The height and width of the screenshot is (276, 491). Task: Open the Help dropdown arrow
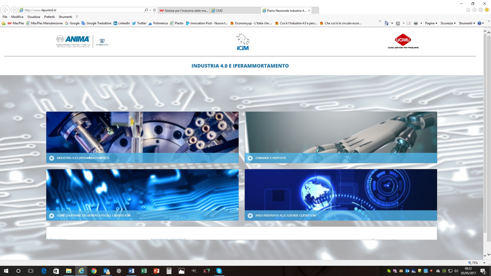click(x=483, y=23)
